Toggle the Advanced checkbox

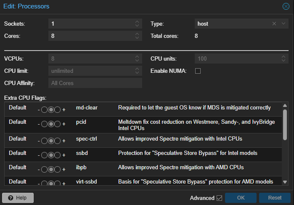tap(219, 198)
